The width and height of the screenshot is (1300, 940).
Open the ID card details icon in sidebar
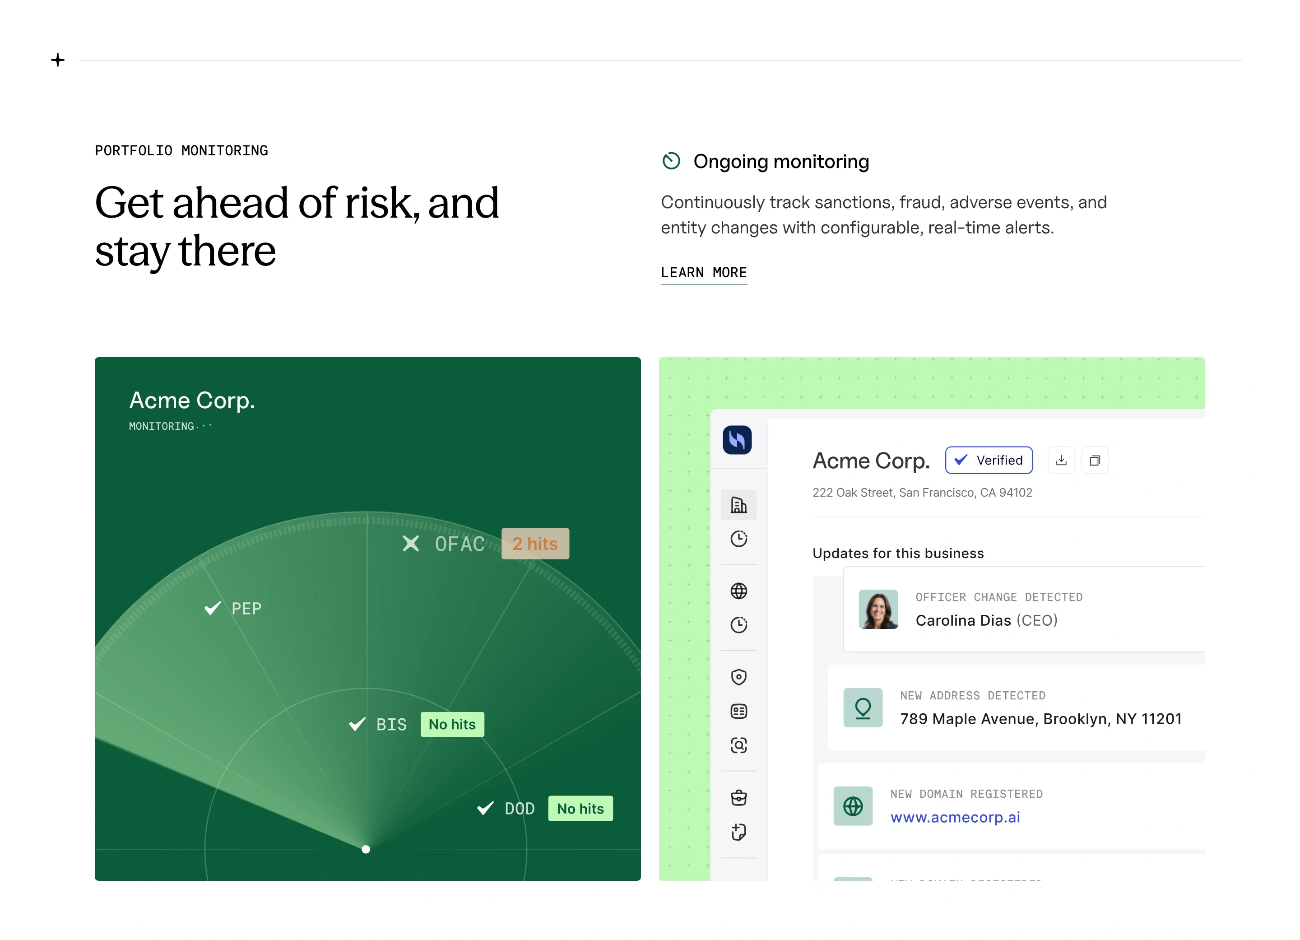pos(739,711)
